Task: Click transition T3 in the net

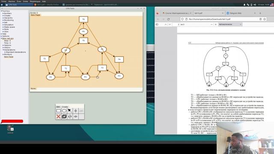Action: click(102, 68)
